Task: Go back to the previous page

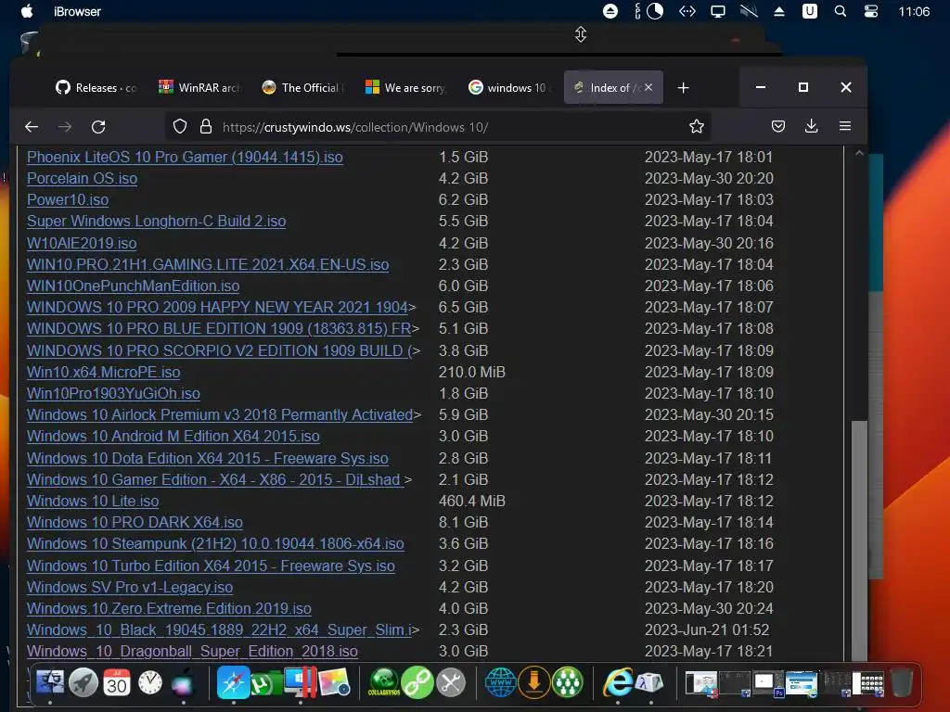Action: point(32,126)
